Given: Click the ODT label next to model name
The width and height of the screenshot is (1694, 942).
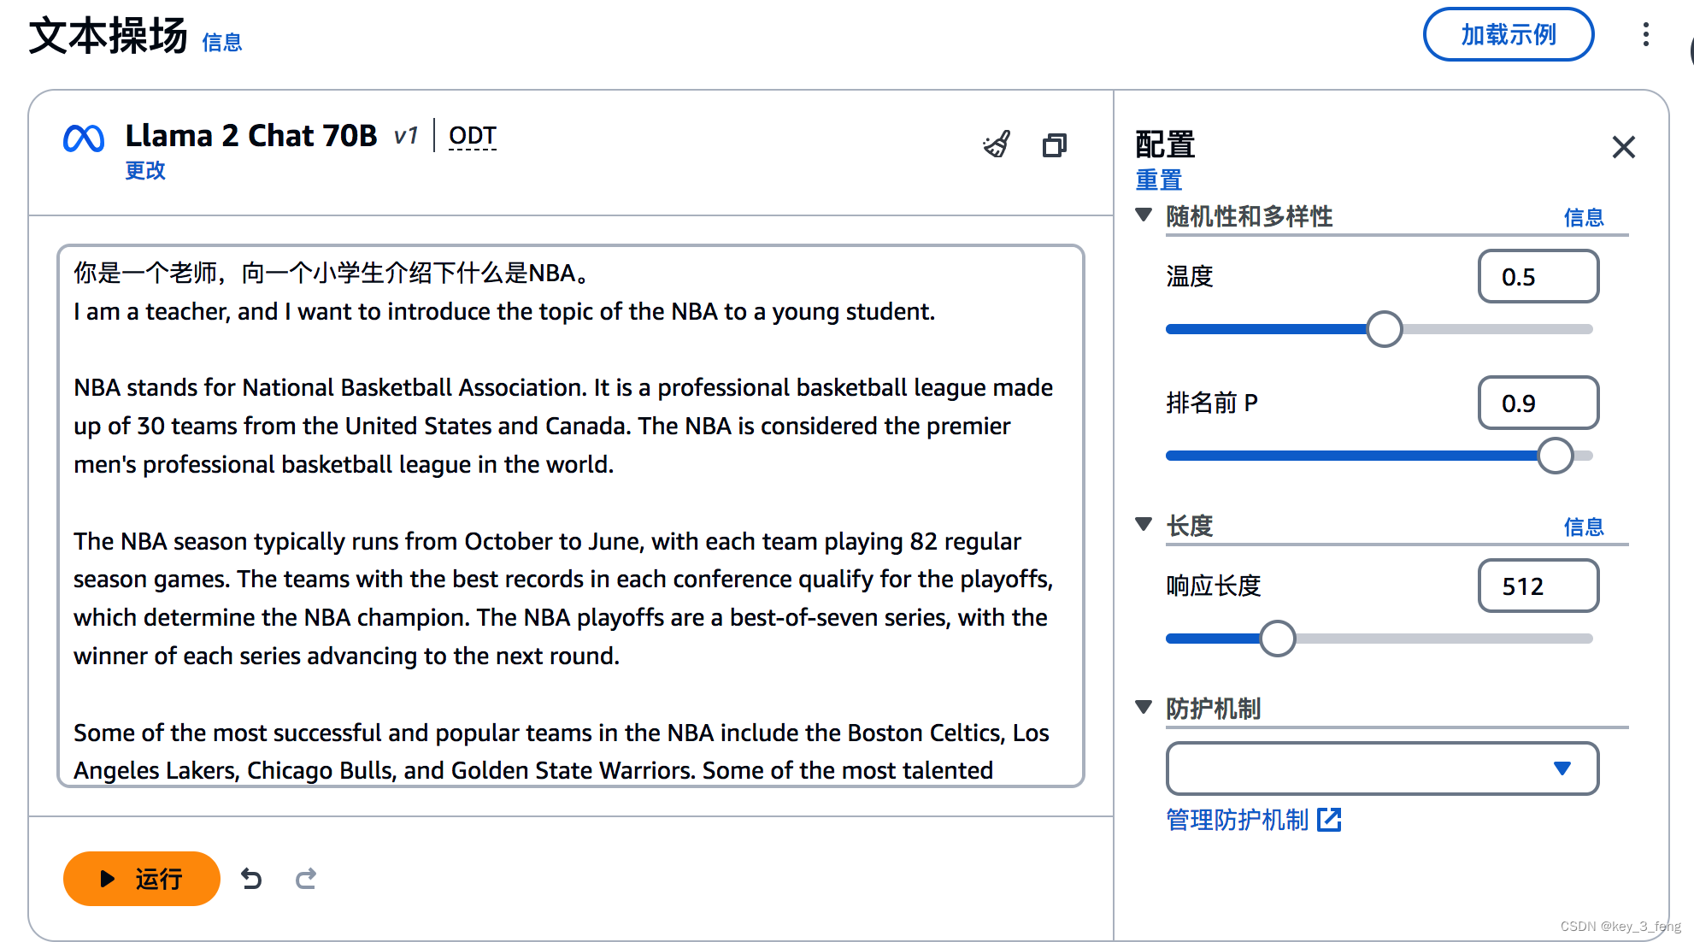Looking at the screenshot, I should click(x=472, y=136).
